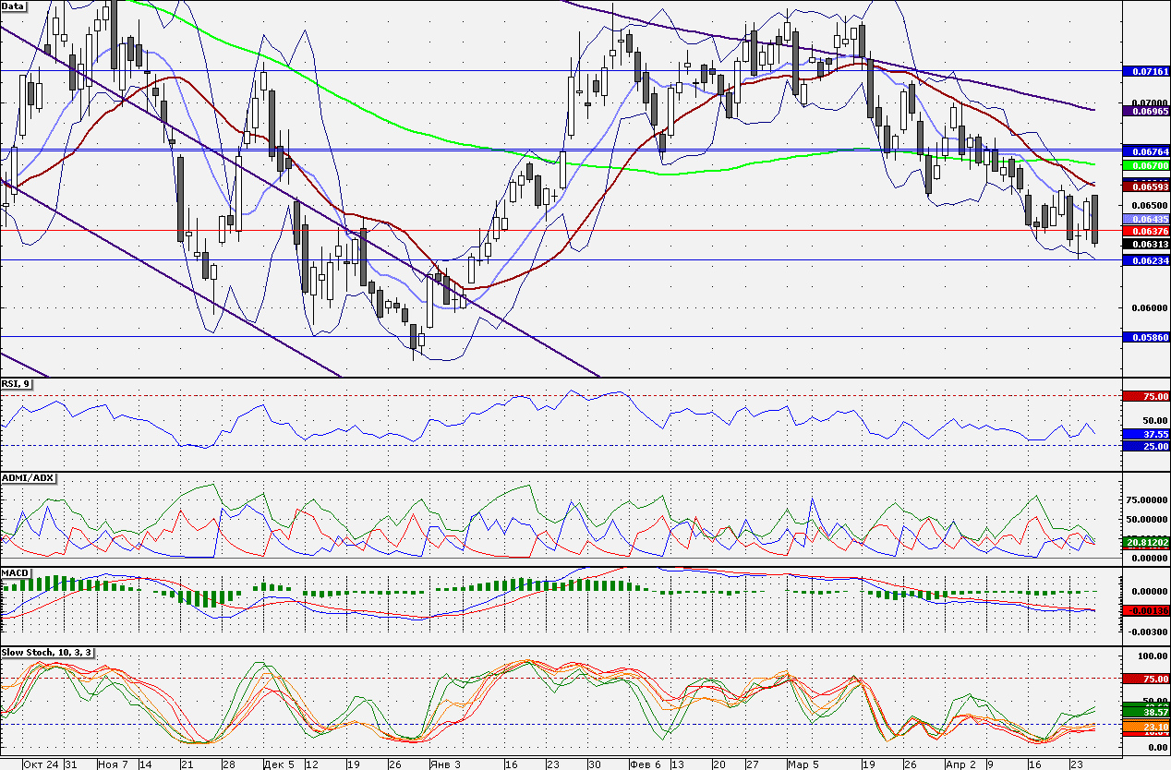Click the dark red 0.06593 price tag

1146,186
